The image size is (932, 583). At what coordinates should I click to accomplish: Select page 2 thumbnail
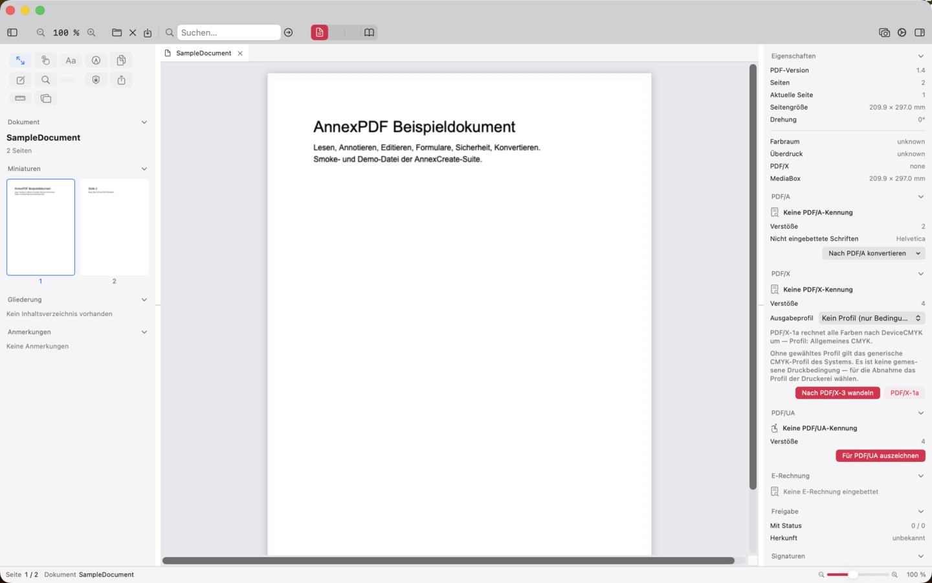pyautogui.click(x=115, y=227)
